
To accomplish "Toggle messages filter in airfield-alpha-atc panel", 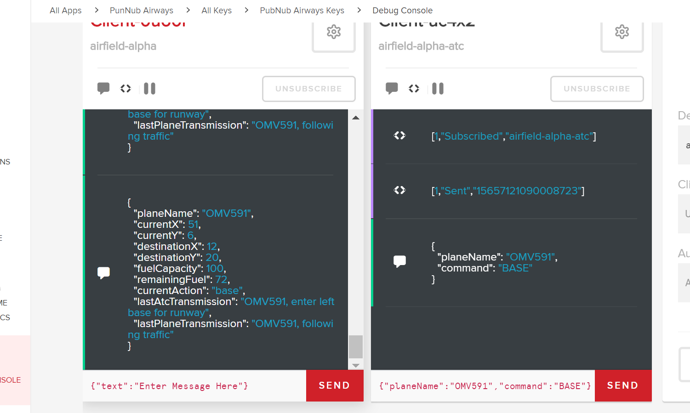I will coord(392,88).
